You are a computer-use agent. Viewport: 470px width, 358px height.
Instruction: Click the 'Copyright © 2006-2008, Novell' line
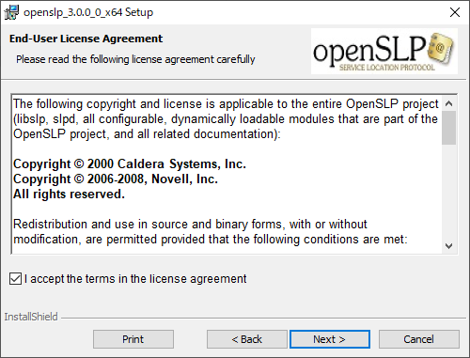click(116, 179)
